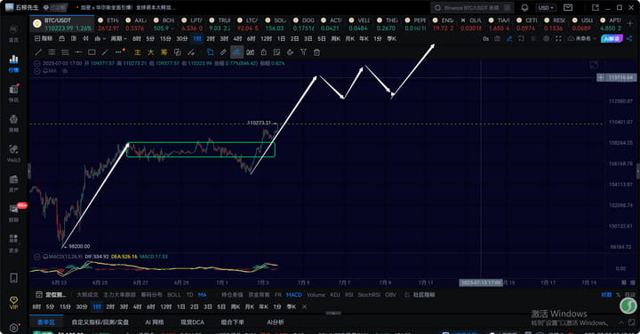The image size is (640, 334).
Task: Select the 15分 timeframe button
Action: coord(165,39)
